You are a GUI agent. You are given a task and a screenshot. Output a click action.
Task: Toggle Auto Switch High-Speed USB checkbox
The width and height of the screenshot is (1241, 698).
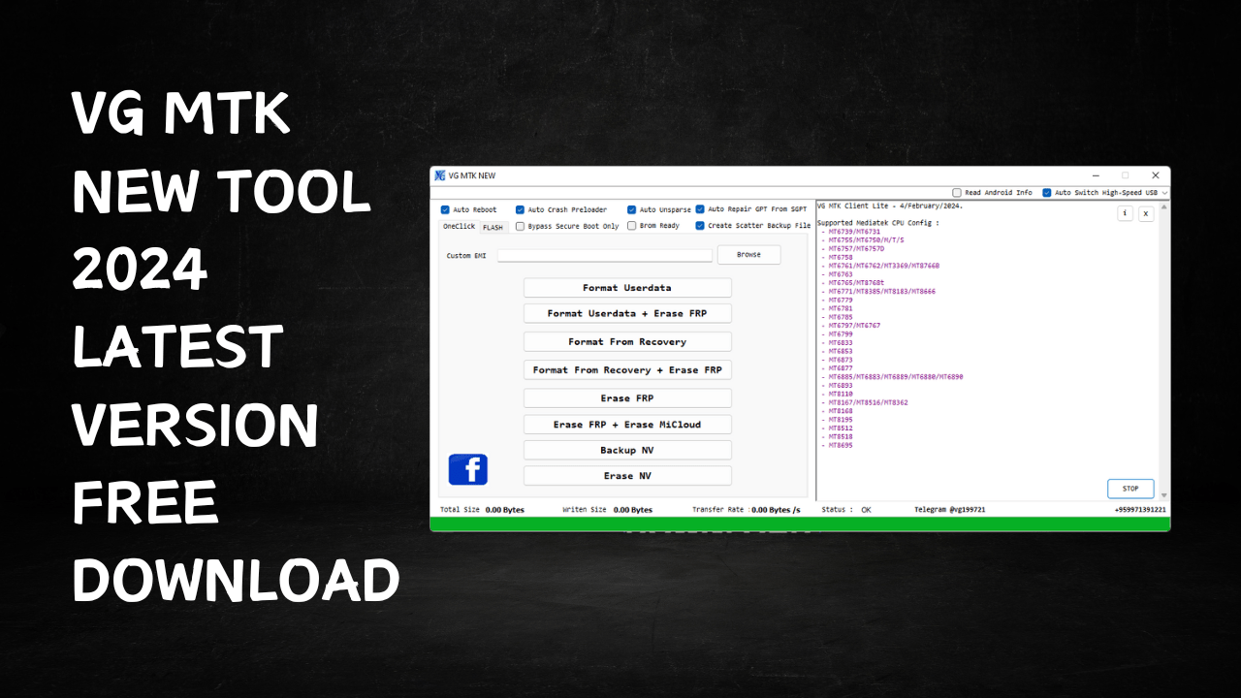(1047, 193)
